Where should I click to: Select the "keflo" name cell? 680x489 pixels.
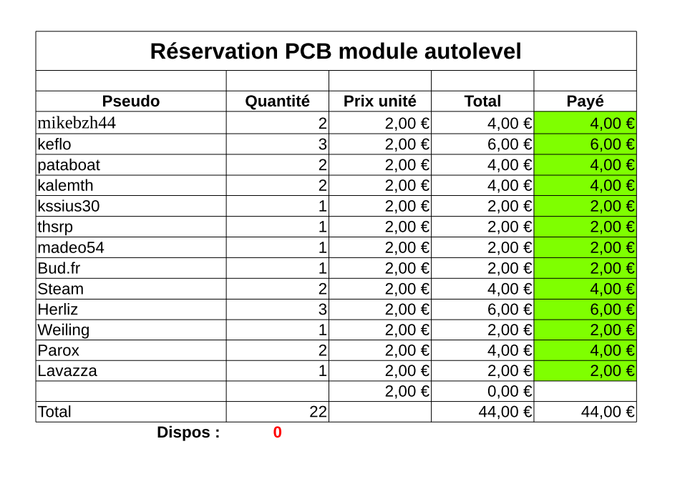tap(131, 144)
